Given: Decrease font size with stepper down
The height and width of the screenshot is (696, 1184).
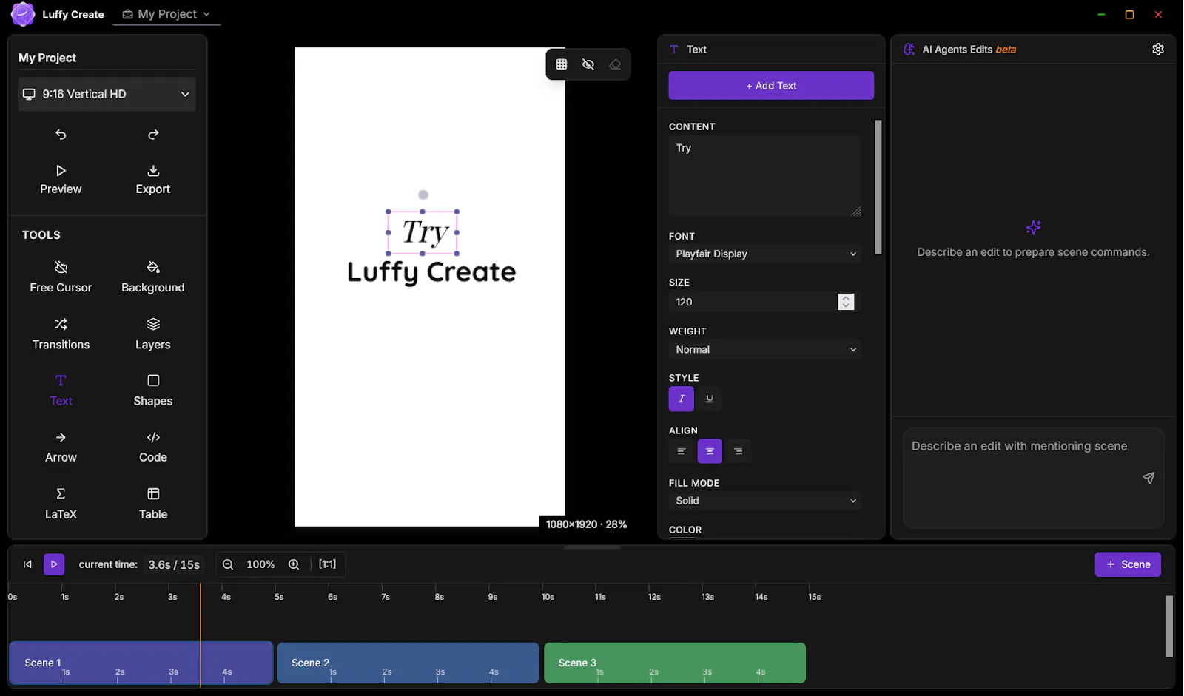Looking at the screenshot, I should (x=846, y=305).
